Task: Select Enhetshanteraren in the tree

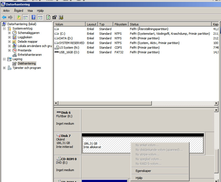Action: 30,55
